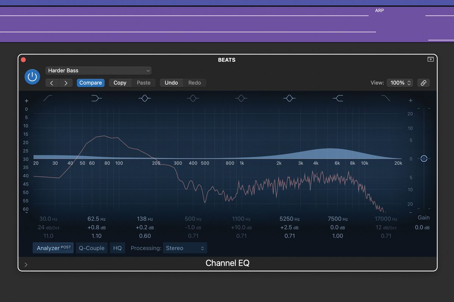Toggle the Analyzer POST button
Viewport: 454px width, 302px height.
(x=53, y=248)
